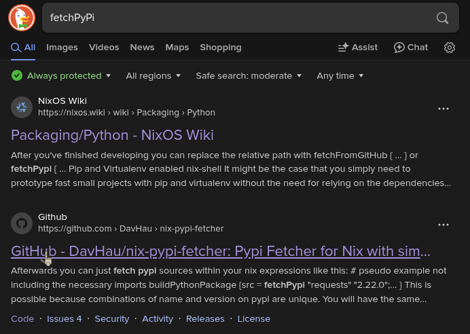This screenshot has width=470, height=334.
Task: Open more options for Github result
Action: tap(444, 225)
